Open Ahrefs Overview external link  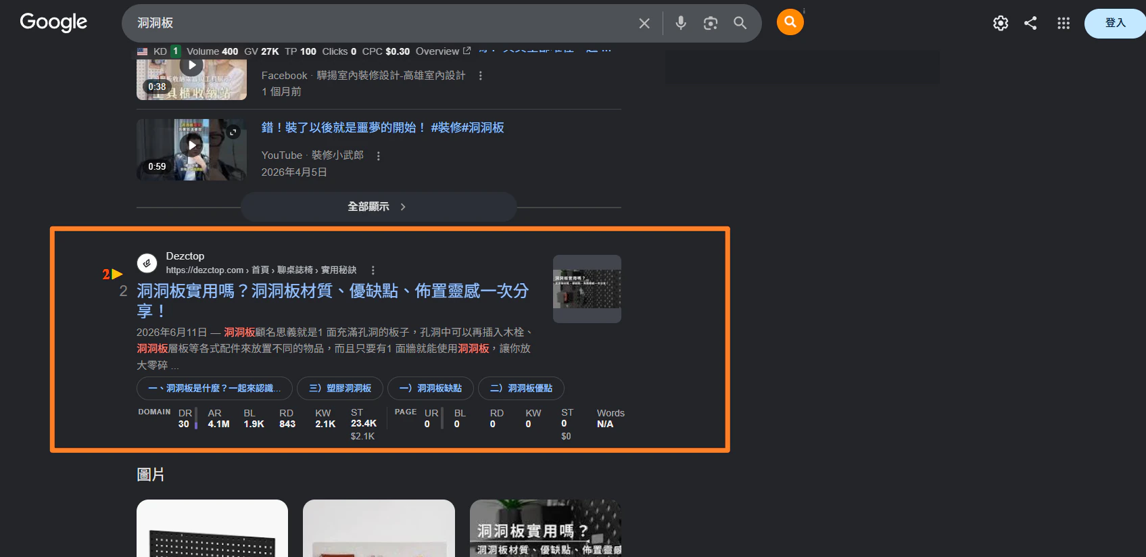point(443,51)
